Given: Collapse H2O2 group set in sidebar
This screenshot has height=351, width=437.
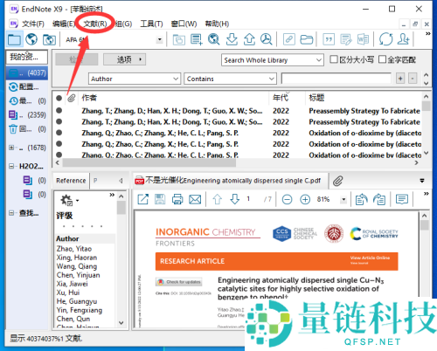Looking at the screenshot, I should point(11,166).
